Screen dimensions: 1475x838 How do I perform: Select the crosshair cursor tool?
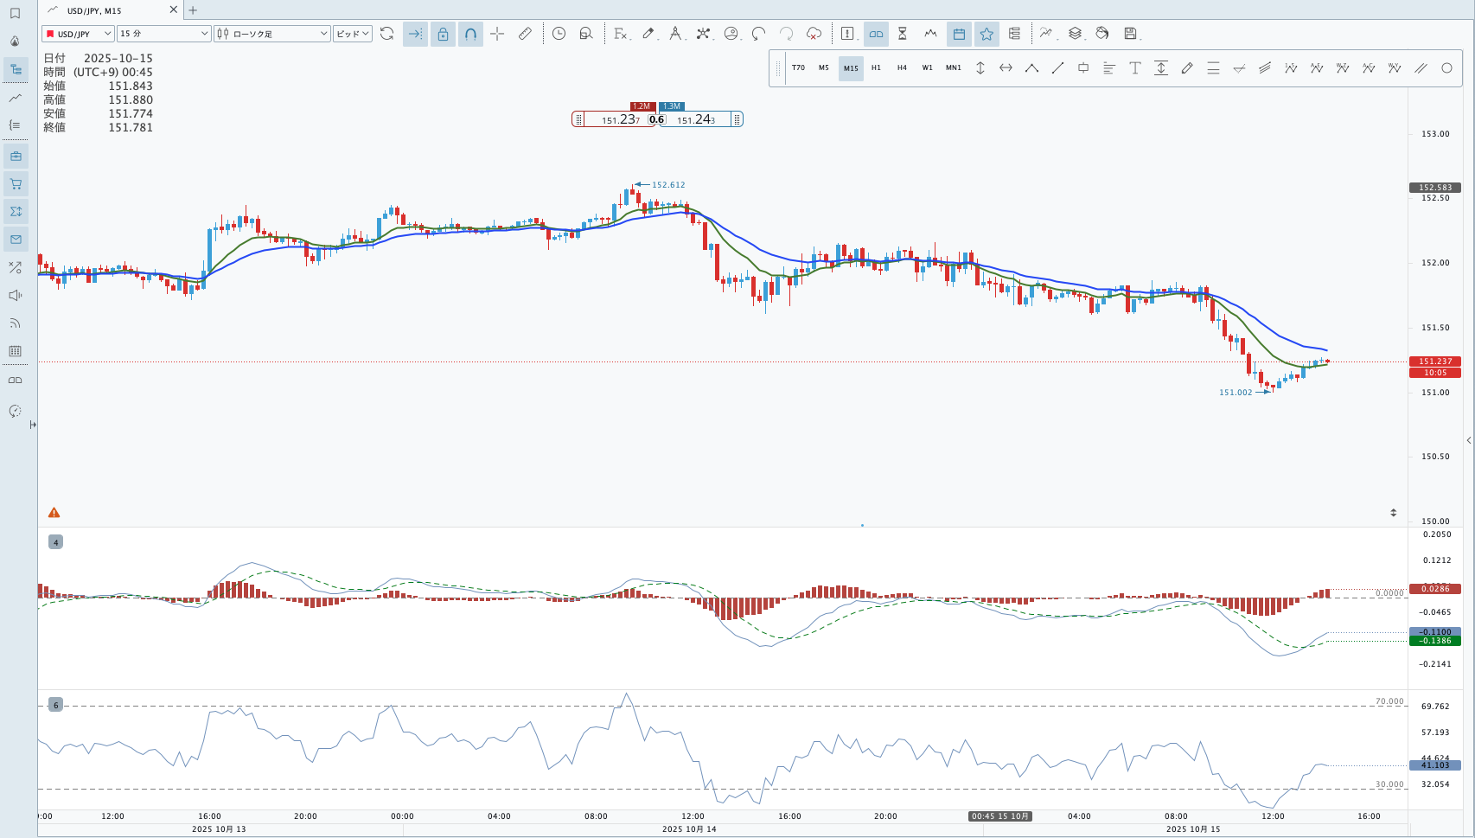tap(497, 34)
